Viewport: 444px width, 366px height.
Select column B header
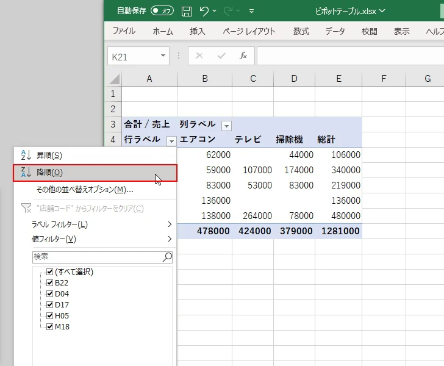(205, 79)
